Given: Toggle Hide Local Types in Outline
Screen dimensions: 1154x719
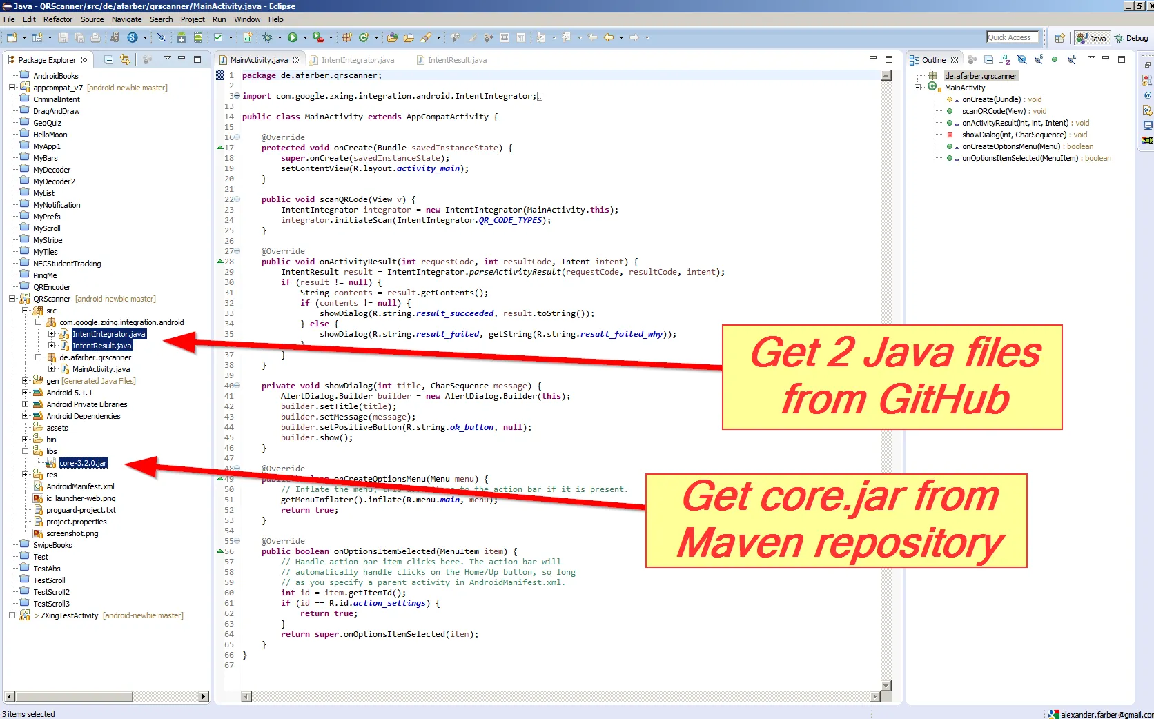Looking at the screenshot, I should point(1071,60).
